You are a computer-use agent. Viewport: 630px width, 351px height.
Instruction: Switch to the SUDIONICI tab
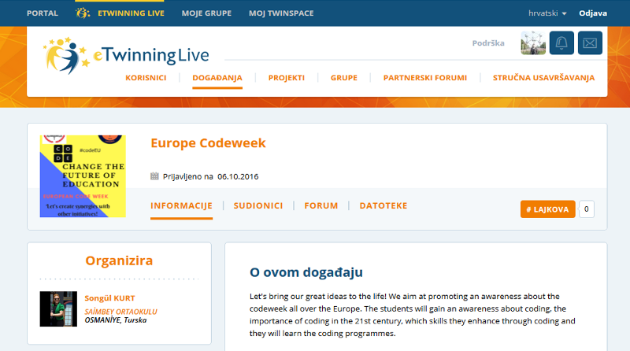[258, 205]
